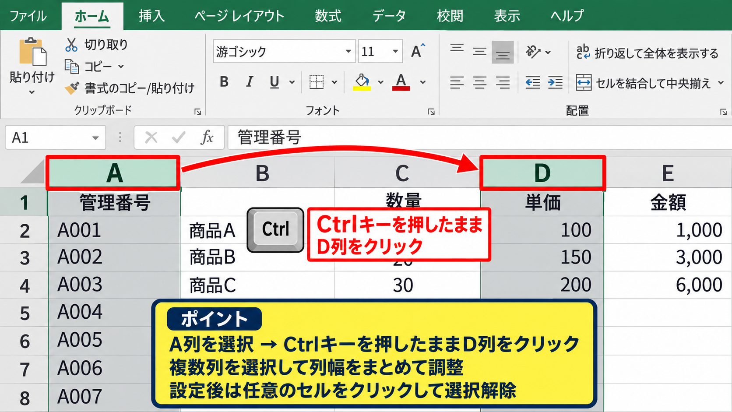Image resolution: width=732 pixels, height=412 pixels.
Task: Decrease indent in the alignment group
Action: (x=532, y=82)
